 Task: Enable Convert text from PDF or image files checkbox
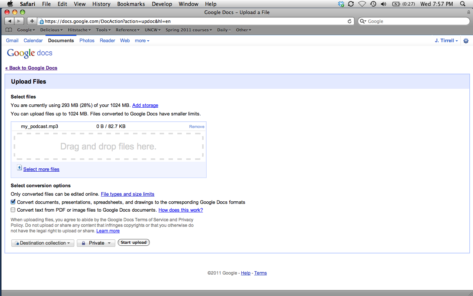[13, 210]
